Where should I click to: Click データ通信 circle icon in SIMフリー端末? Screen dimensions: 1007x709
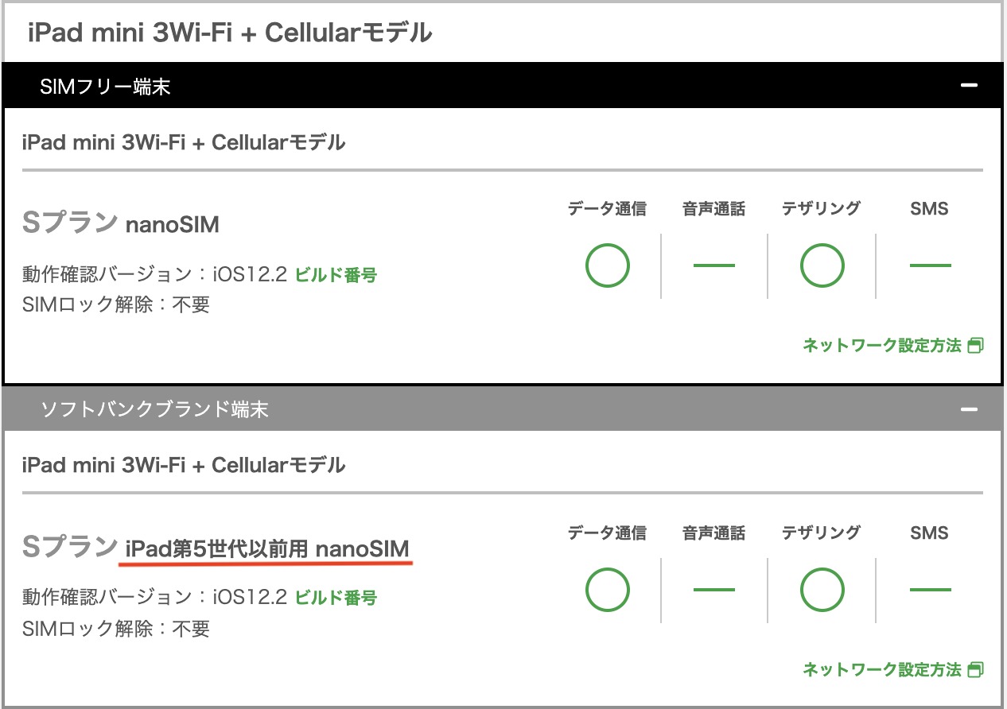[607, 265]
